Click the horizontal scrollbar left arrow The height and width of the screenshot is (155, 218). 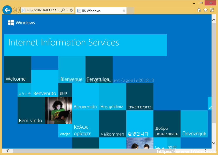pyautogui.click(x=7, y=151)
